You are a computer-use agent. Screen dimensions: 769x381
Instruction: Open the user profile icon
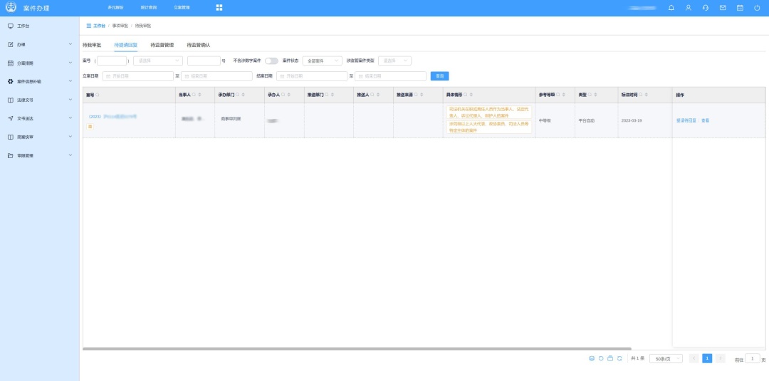coord(688,8)
